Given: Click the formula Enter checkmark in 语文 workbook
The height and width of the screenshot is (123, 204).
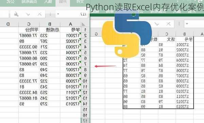Looking at the screenshot, I should click(x=157, y=24).
